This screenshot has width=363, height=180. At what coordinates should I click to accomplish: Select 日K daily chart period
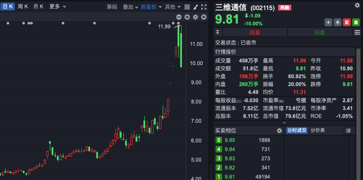coord(8,7)
